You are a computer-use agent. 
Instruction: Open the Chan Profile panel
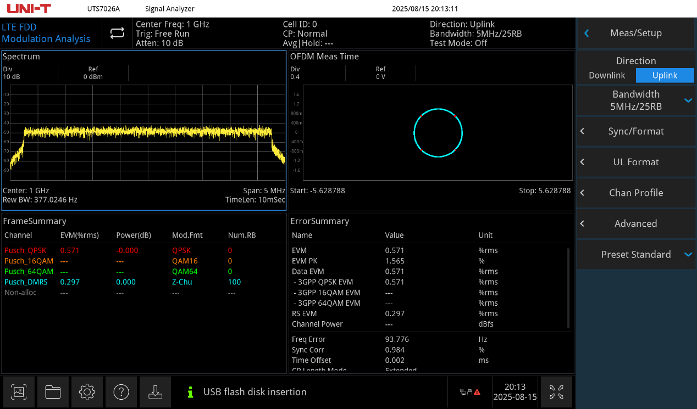pyautogui.click(x=636, y=193)
